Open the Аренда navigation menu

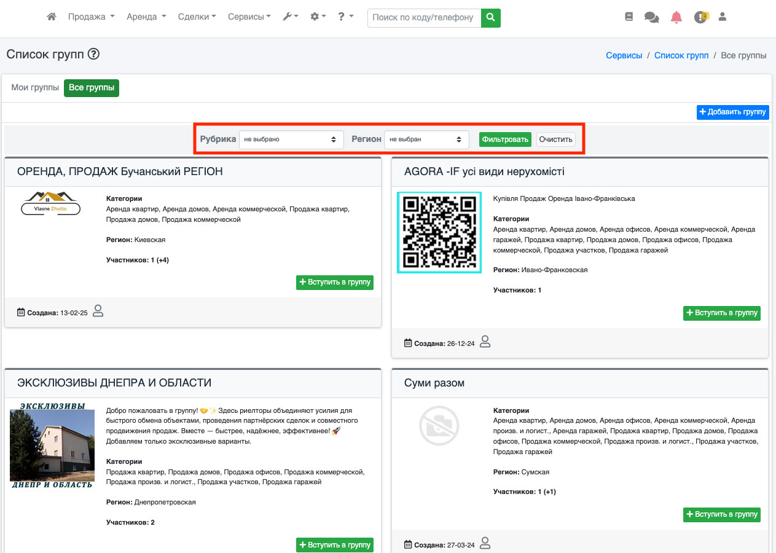pyautogui.click(x=146, y=17)
